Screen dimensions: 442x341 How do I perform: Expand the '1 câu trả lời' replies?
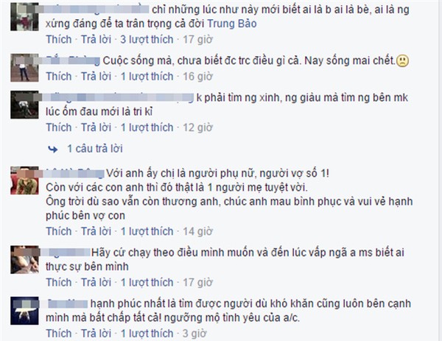click(95, 149)
